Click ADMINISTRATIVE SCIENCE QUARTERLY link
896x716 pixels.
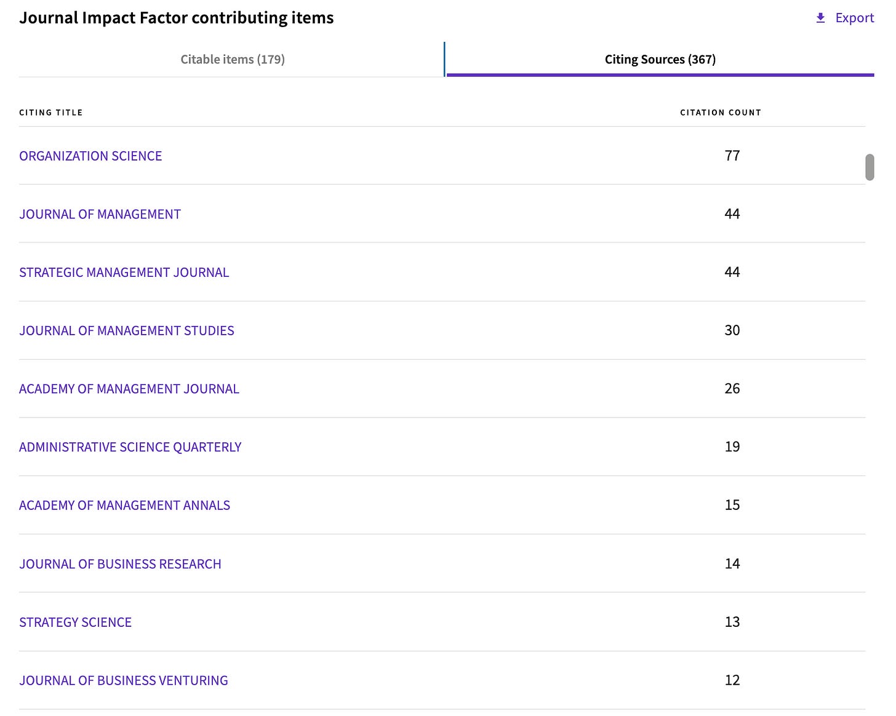pyautogui.click(x=130, y=447)
